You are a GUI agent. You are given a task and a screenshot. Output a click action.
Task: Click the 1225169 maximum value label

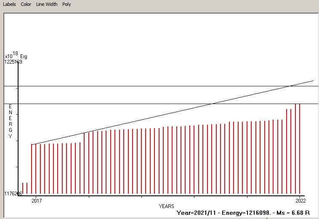(x=13, y=62)
